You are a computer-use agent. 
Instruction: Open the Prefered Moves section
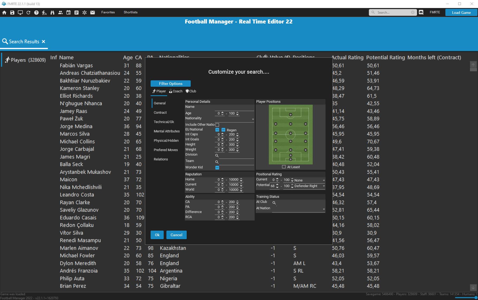point(166,150)
